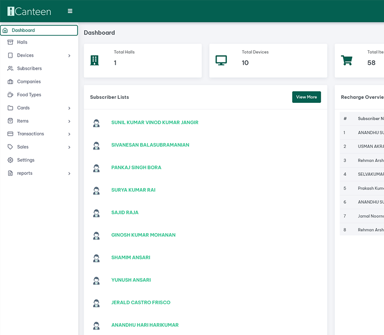Click the Total Devices monitor icon
The height and width of the screenshot is (335, 384).
(221, 60)
